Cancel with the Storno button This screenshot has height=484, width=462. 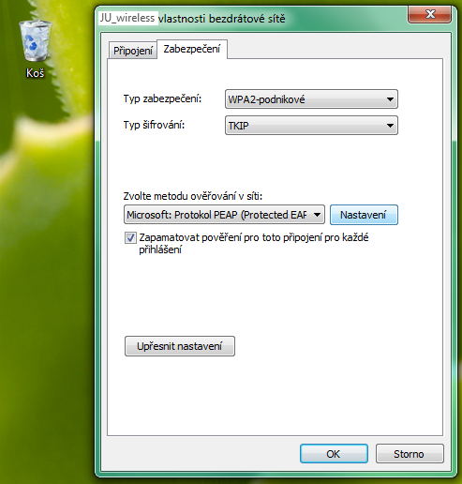tap(410, 454)
